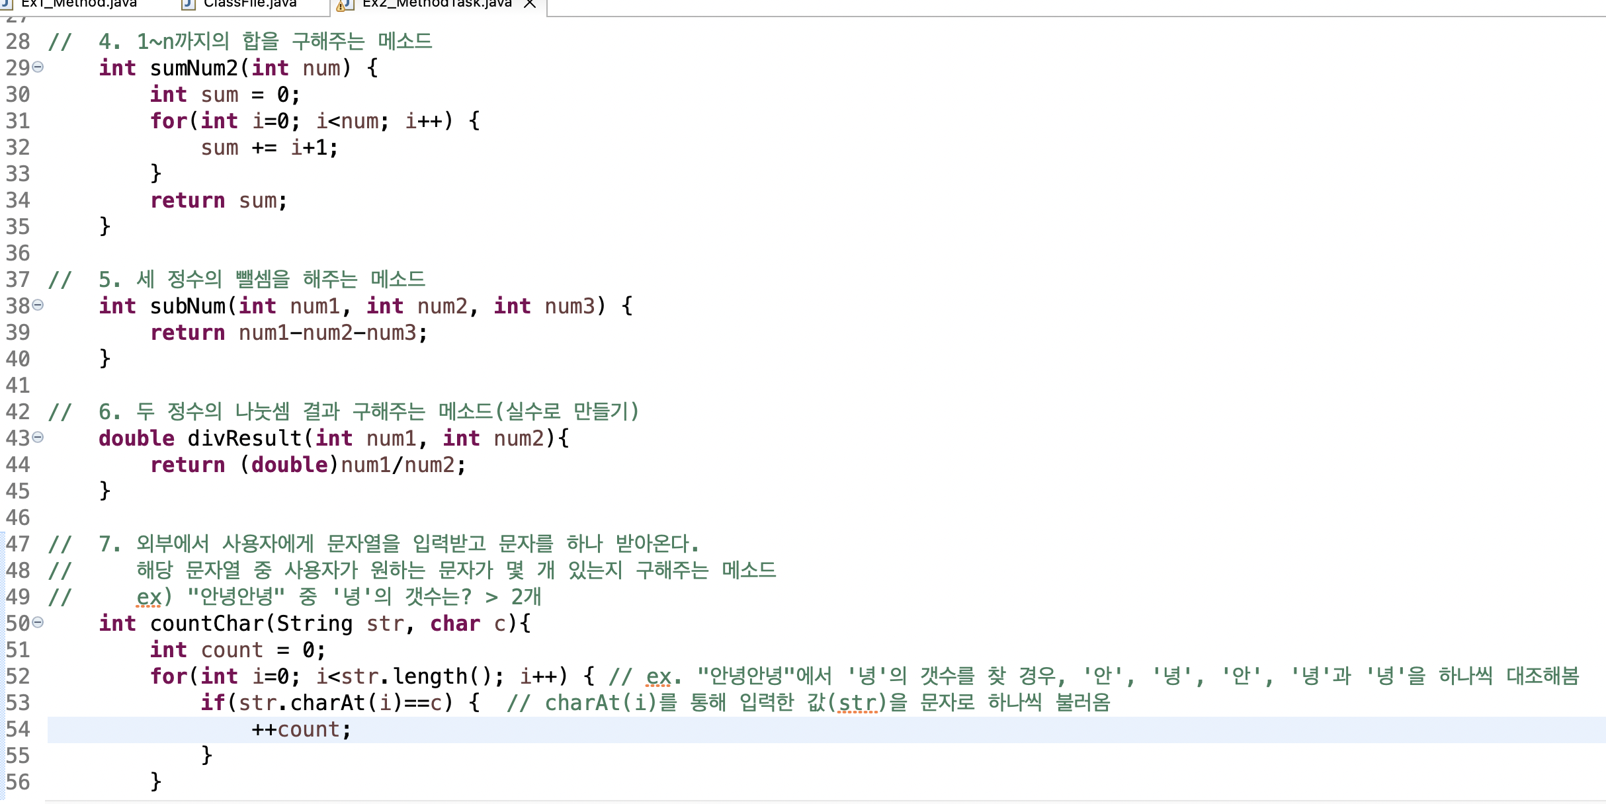Switch to the ClassFile.java tab
This screenshot has height=804, width=1606.
249,4
